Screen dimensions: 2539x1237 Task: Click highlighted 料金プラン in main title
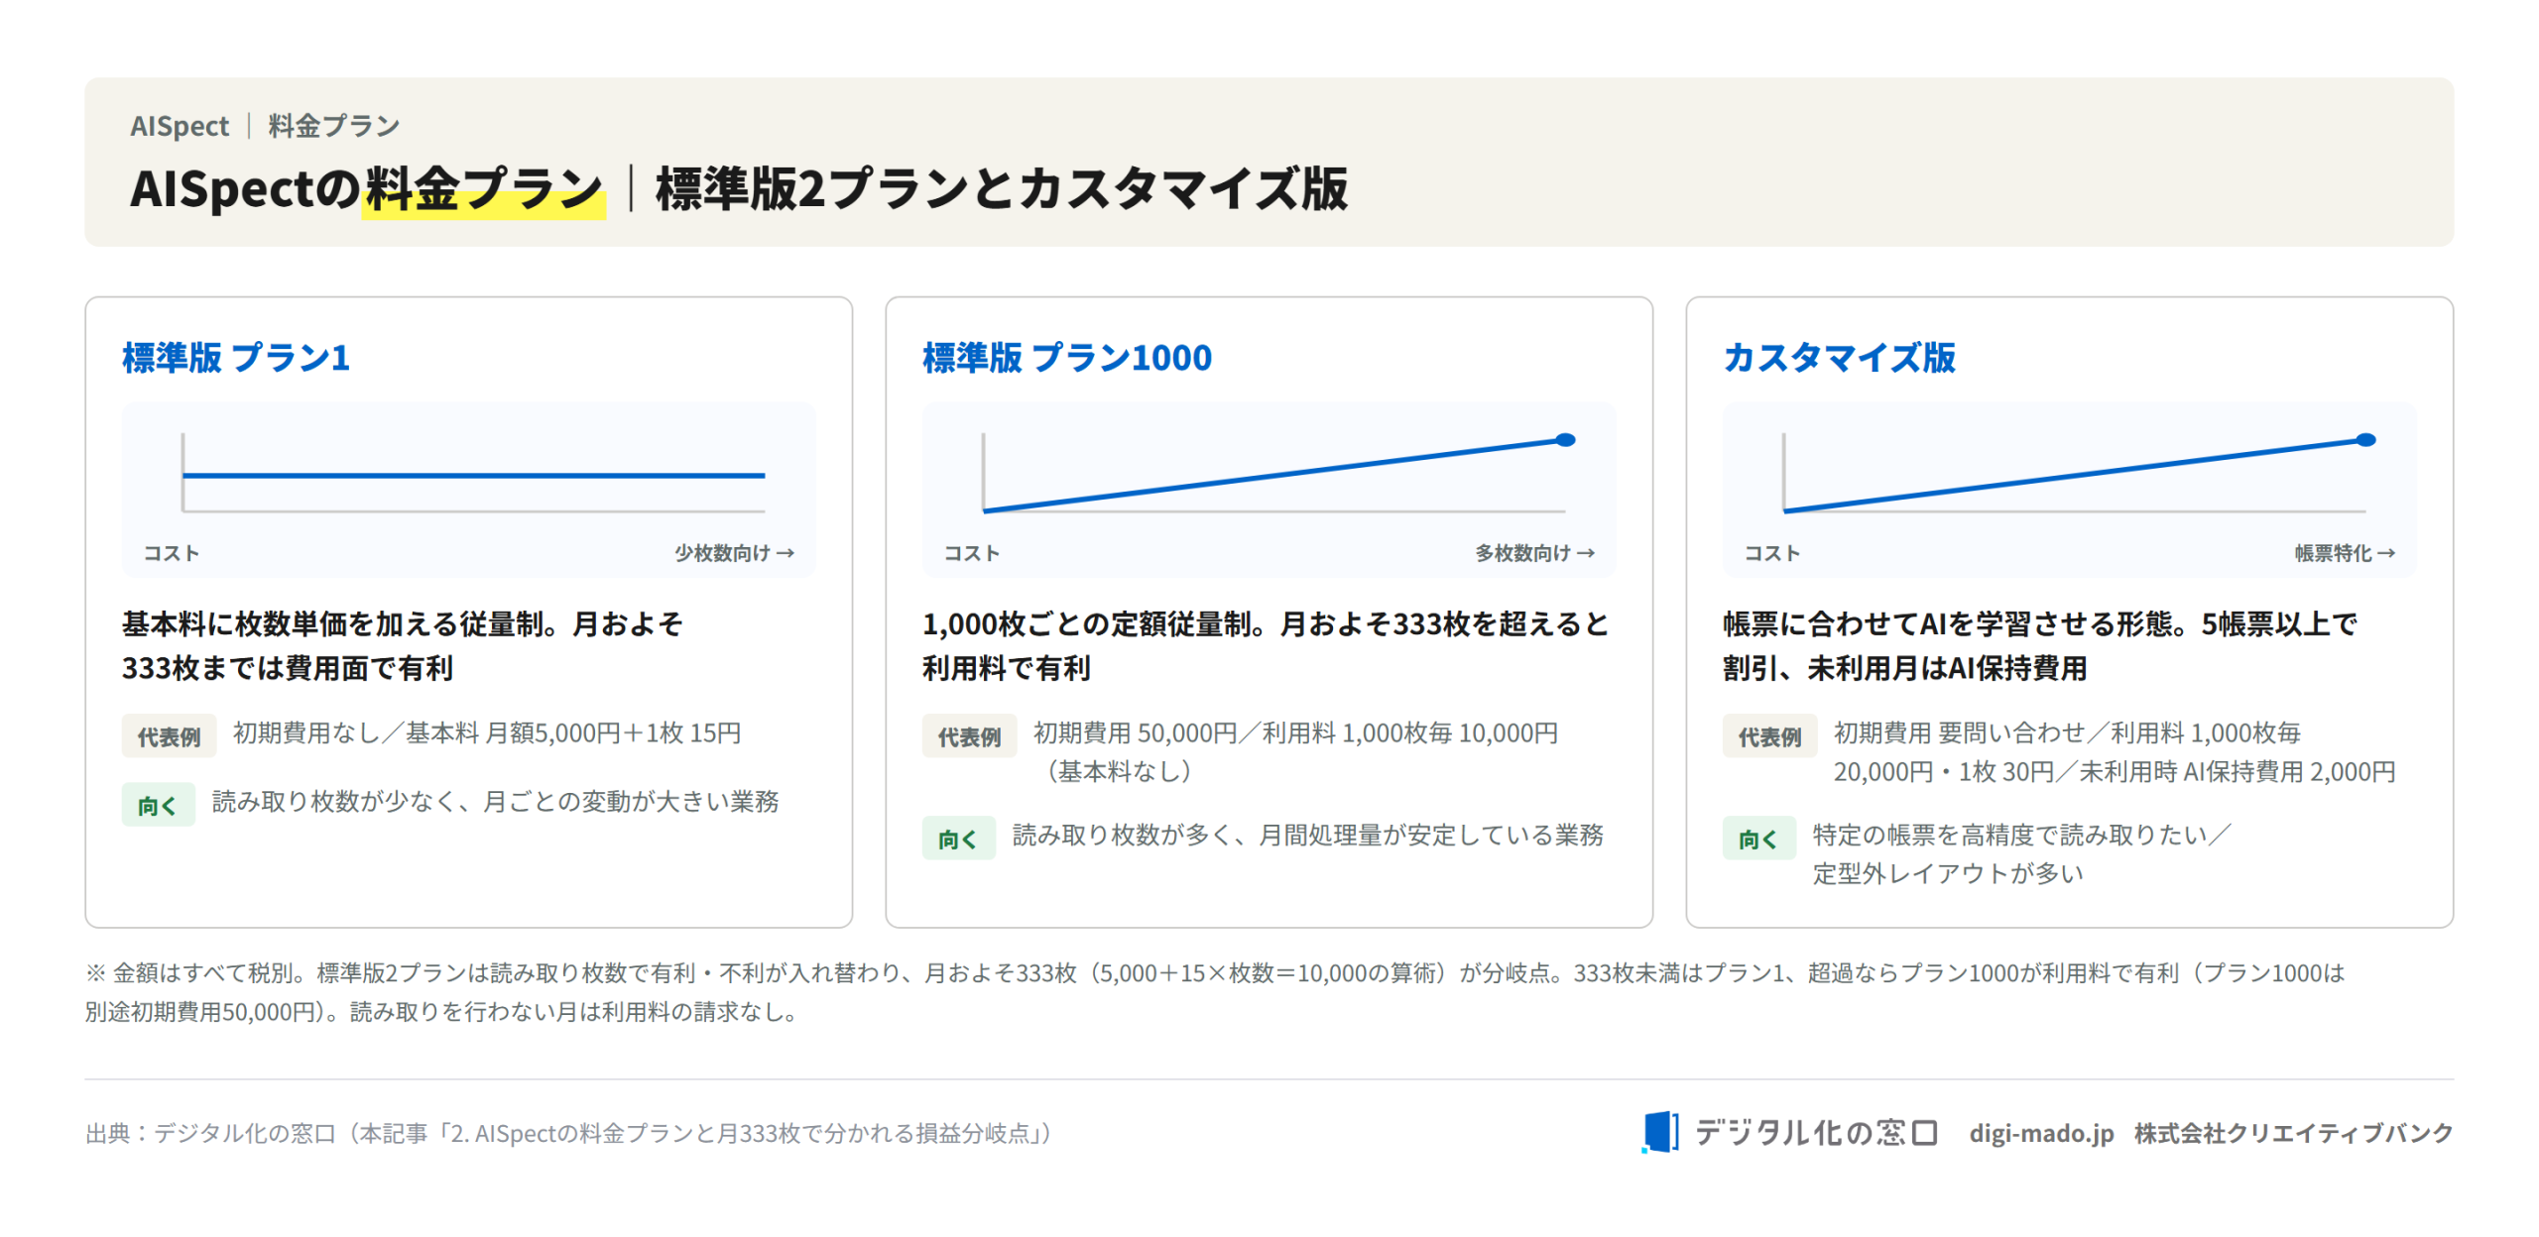(x=483, y=188)
